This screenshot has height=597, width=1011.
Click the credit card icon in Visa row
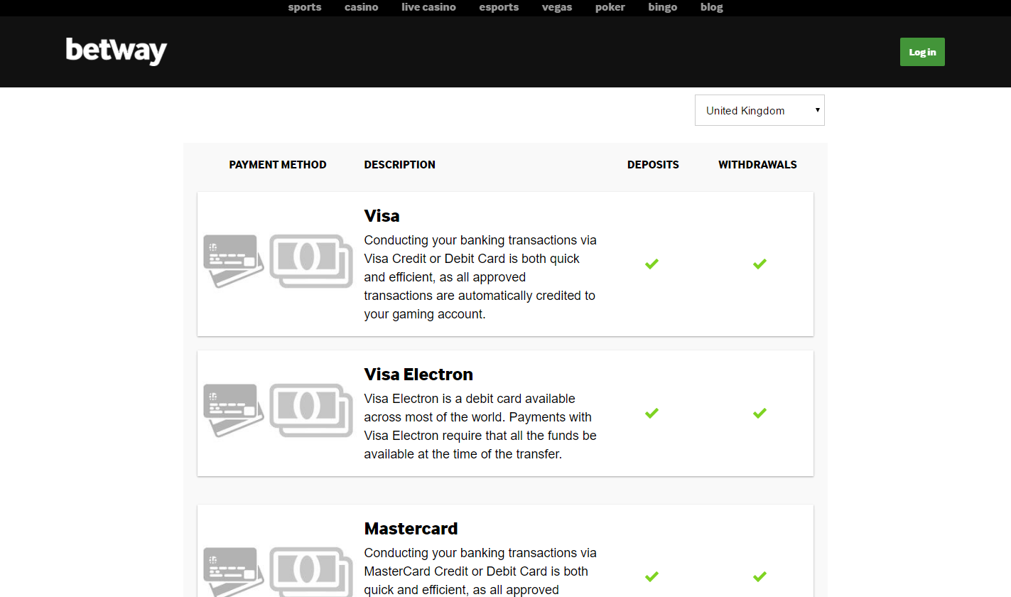[x=234, y=261]
